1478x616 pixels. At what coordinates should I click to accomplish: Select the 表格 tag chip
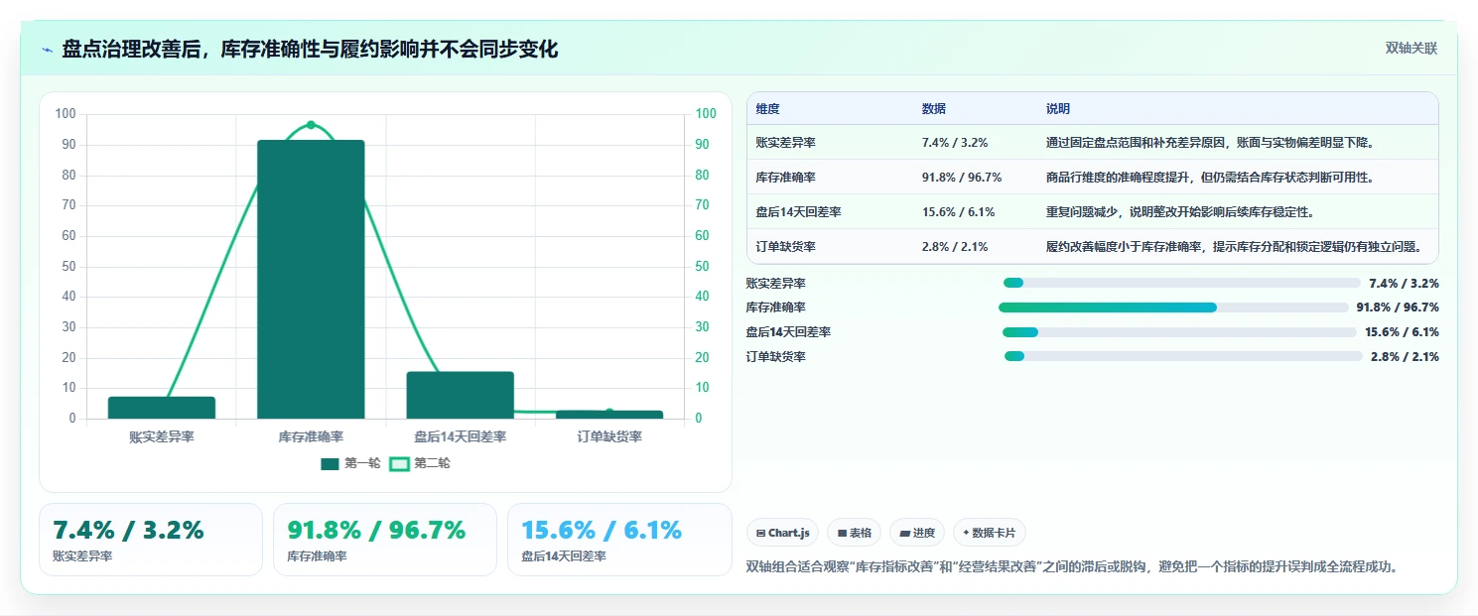click(x=854, y=533)
